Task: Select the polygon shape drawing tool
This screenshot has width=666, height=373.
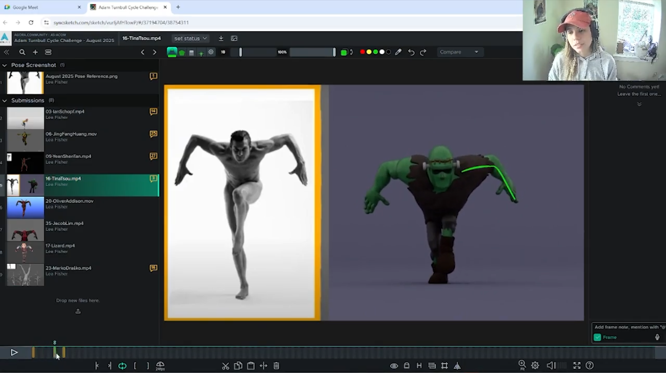Action: 182,53
